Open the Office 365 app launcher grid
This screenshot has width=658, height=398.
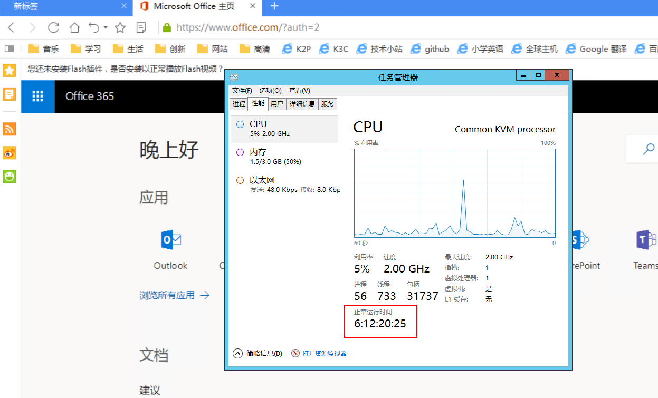click(38, 96)
